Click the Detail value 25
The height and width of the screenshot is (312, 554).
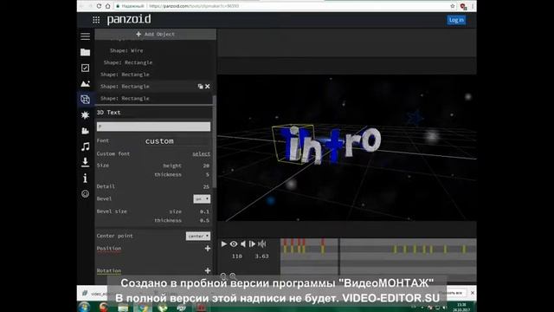click(x=206, y=186)
